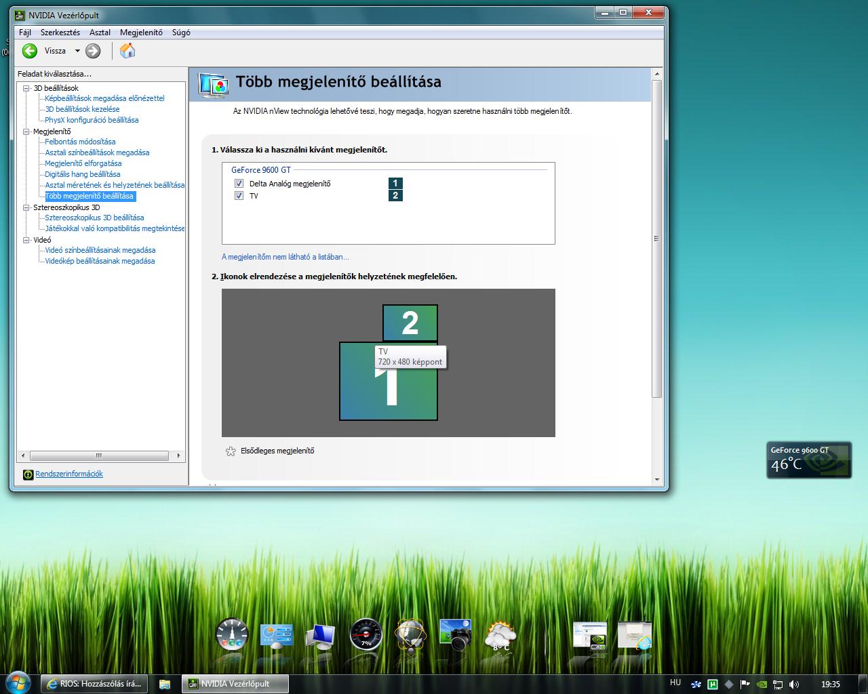Open the control panel dock icon

(276, 636)
